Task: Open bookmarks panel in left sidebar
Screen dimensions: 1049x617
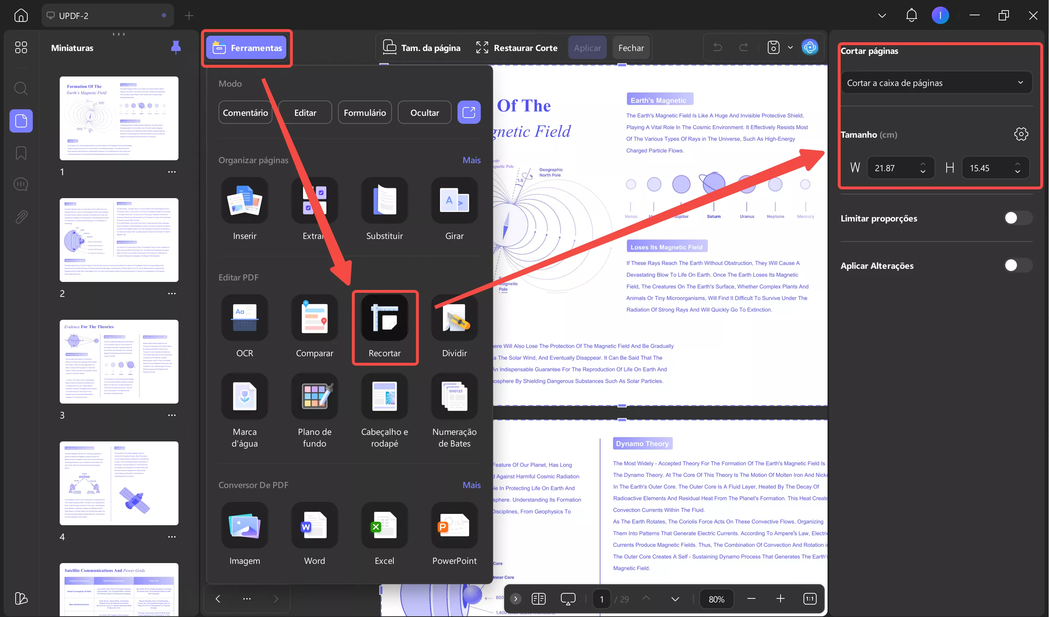Action: pyautogui.click(x=21, y=153)
